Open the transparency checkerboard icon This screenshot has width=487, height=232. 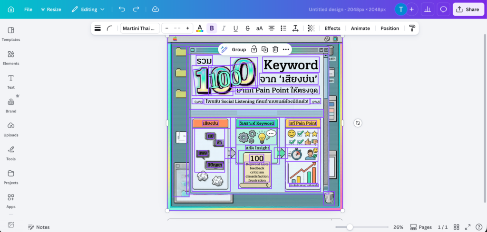311,28
